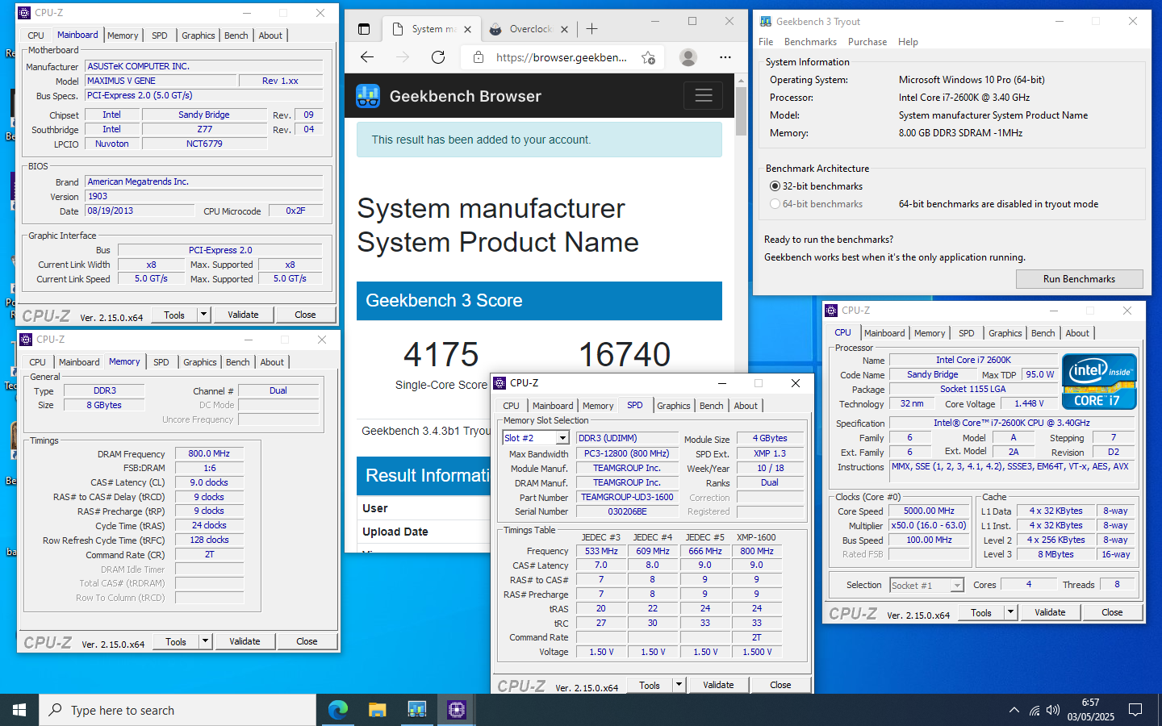This screenshot has width=1162, height=726.
Task: Open About tab in CPU CPU-Z window
Action: pos(1077,333)
